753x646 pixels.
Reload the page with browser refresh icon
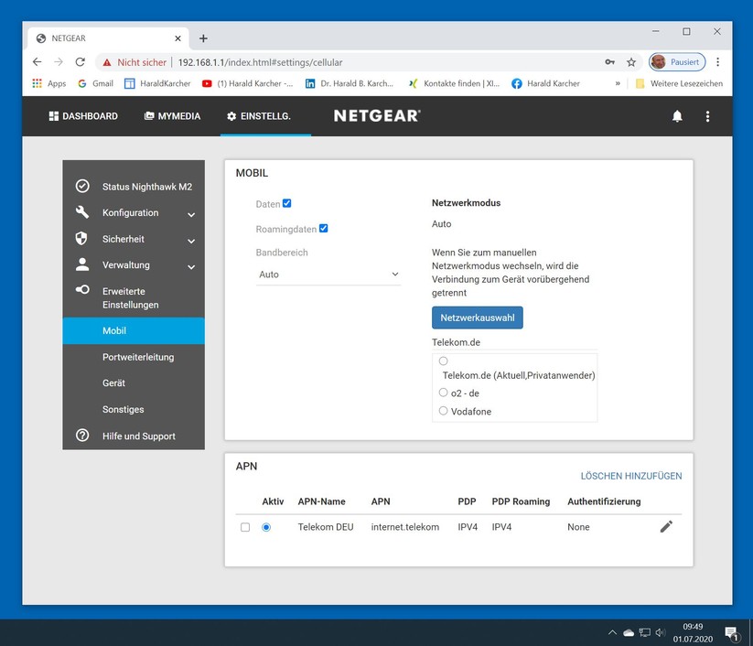click(80, 62)
